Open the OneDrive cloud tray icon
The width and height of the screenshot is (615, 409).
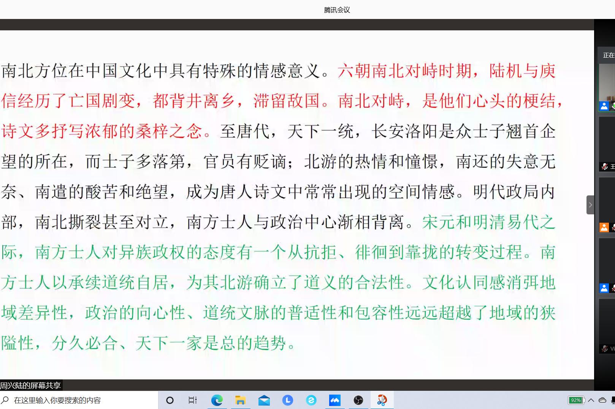tap(602, 400)
